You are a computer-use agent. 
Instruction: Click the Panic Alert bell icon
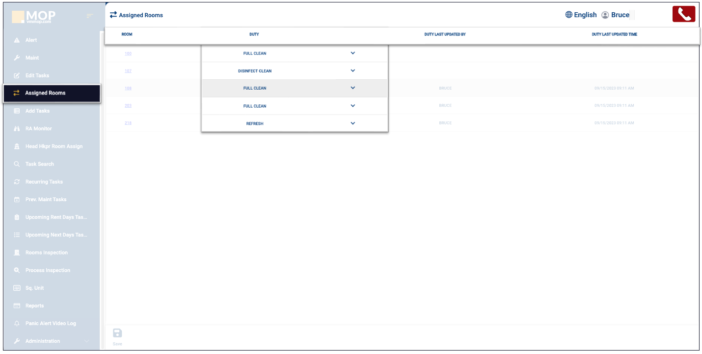tap(17, 324)
